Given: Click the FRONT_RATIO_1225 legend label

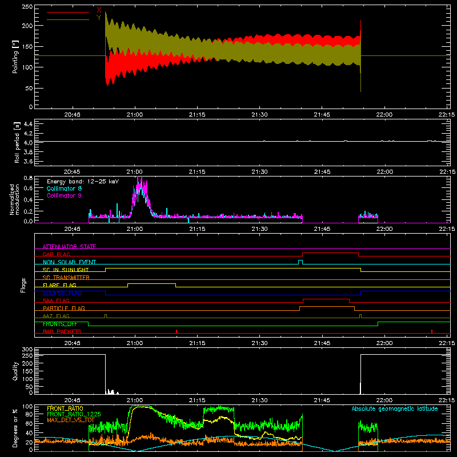Looking at the screenshot, I should click(74, 414).
